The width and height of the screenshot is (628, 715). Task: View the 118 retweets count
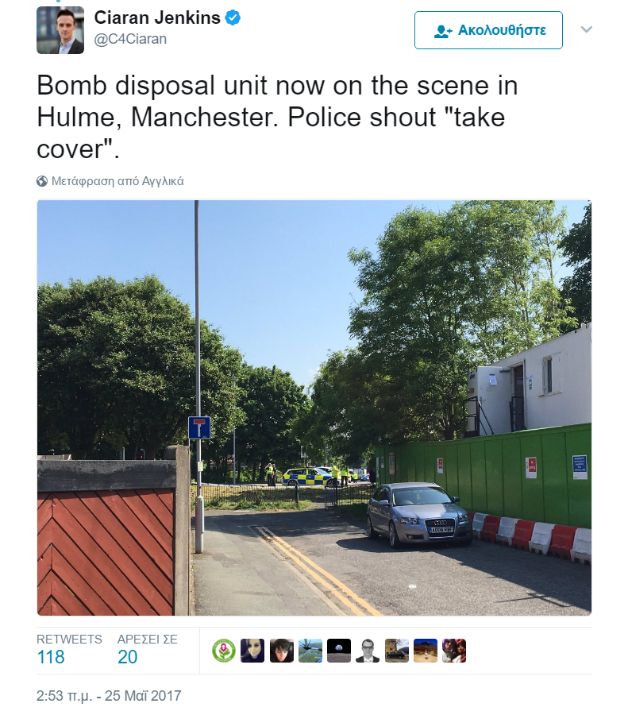[51, 657]
